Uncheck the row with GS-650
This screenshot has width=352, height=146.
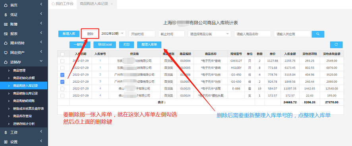(62, 82)
